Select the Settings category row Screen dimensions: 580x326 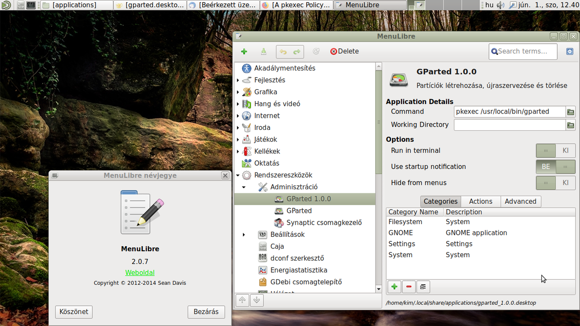click(481, 244)
